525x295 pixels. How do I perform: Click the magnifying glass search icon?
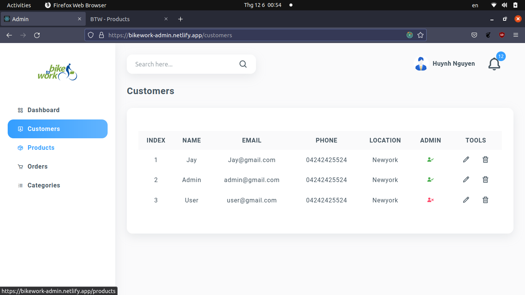pos(243,64)
